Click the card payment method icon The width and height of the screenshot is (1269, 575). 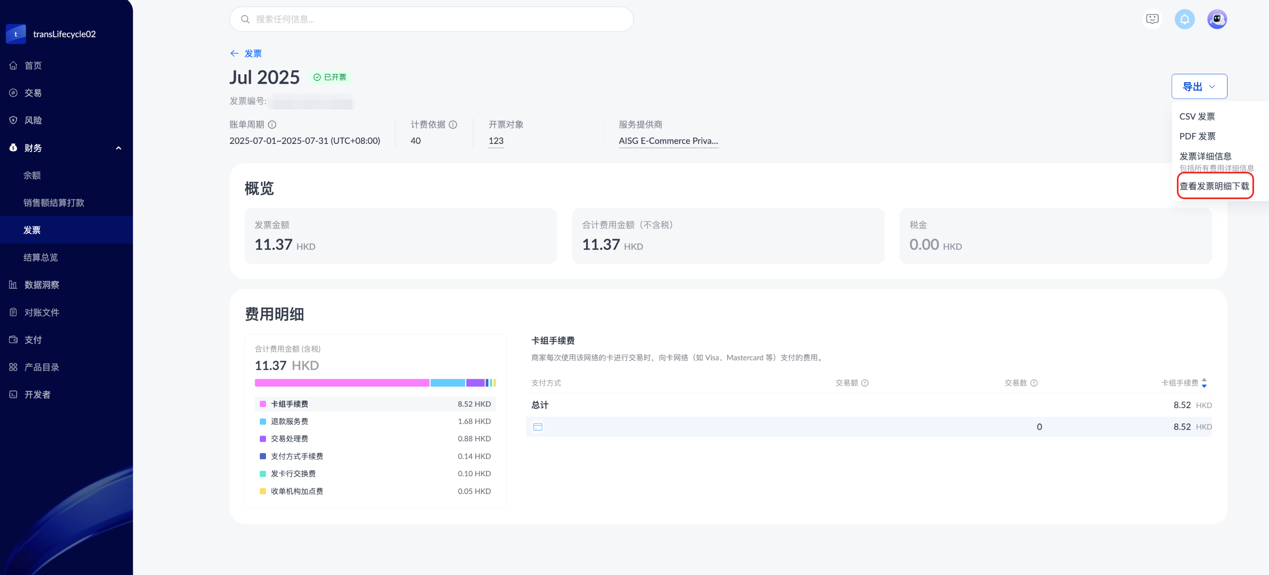pyautogui.click(x=537, y=427)
